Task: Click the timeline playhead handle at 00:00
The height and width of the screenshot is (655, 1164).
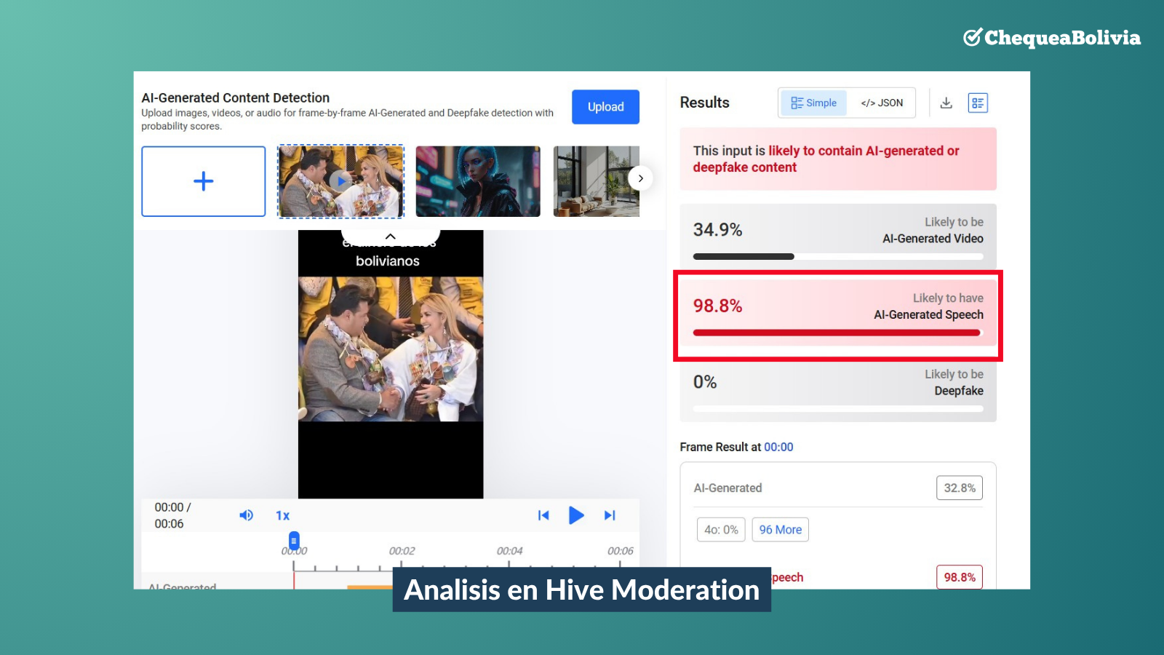Action: 294,541
